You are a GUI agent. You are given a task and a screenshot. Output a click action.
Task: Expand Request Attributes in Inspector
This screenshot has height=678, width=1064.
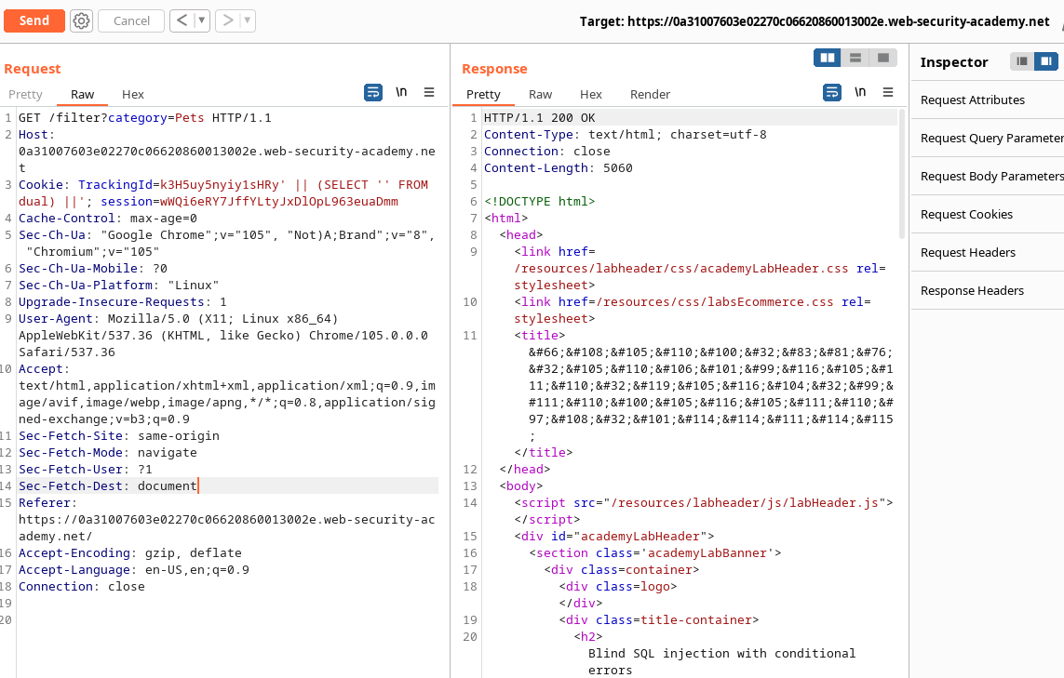pyautogui.click(x=988, y=100)
